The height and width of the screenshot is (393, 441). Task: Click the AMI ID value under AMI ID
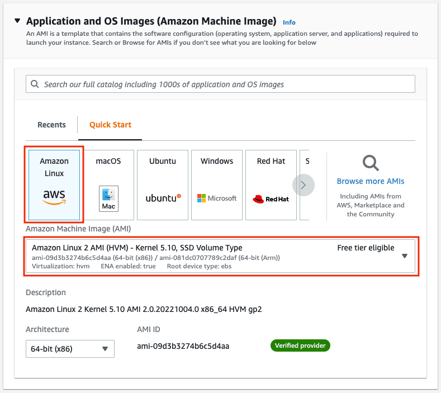[183, 346]
